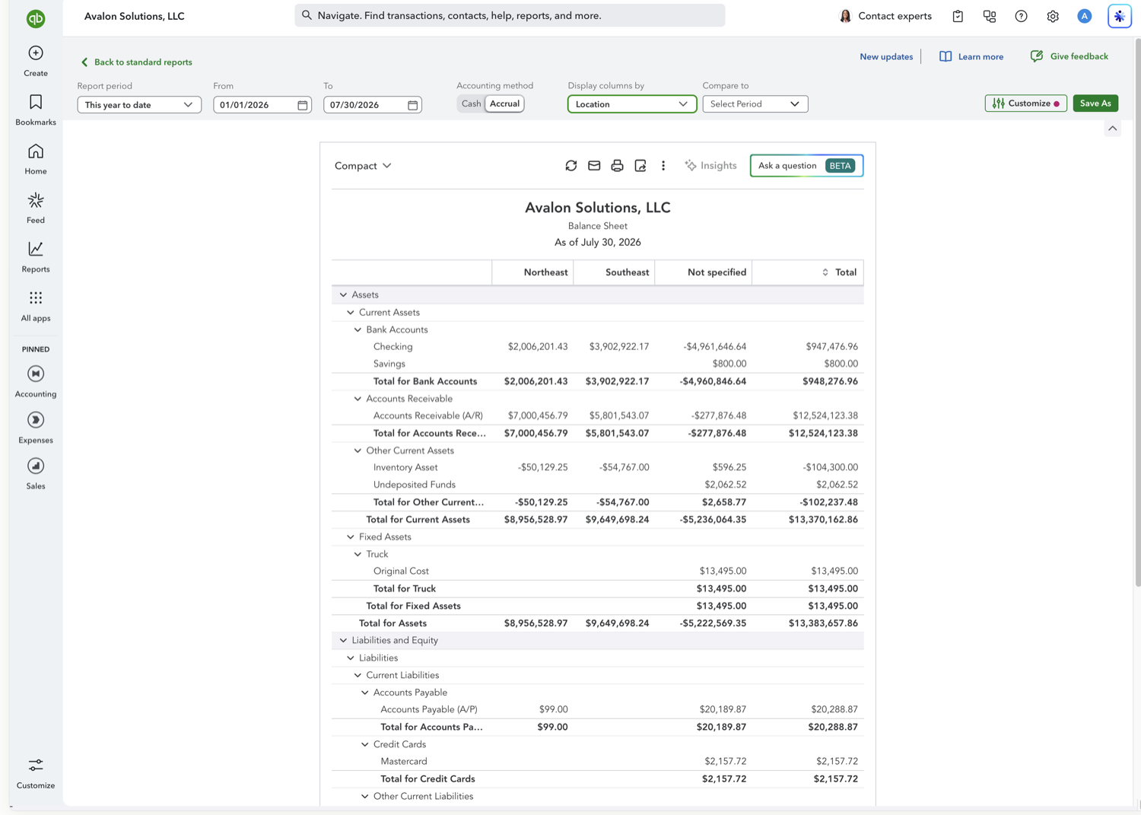Open the user profile avatar A
Screen dimensions: 1141x815
click(x=1085, y=16)
